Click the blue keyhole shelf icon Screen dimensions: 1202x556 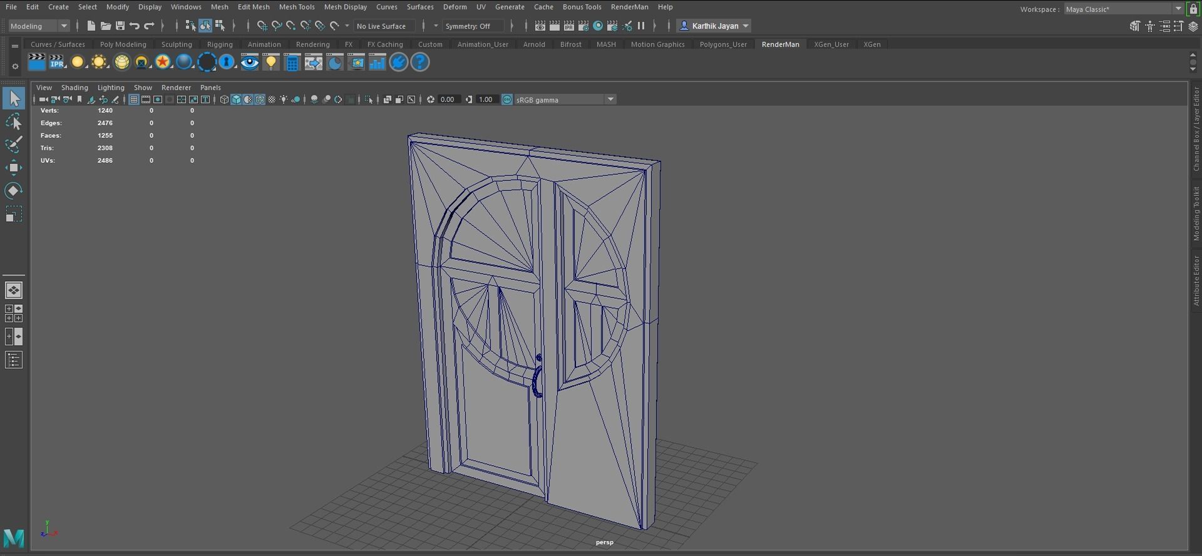tap(227, 62)
